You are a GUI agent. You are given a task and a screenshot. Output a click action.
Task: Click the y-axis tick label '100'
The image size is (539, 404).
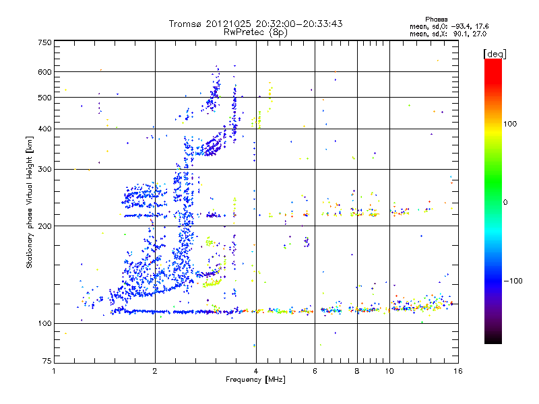44,324
